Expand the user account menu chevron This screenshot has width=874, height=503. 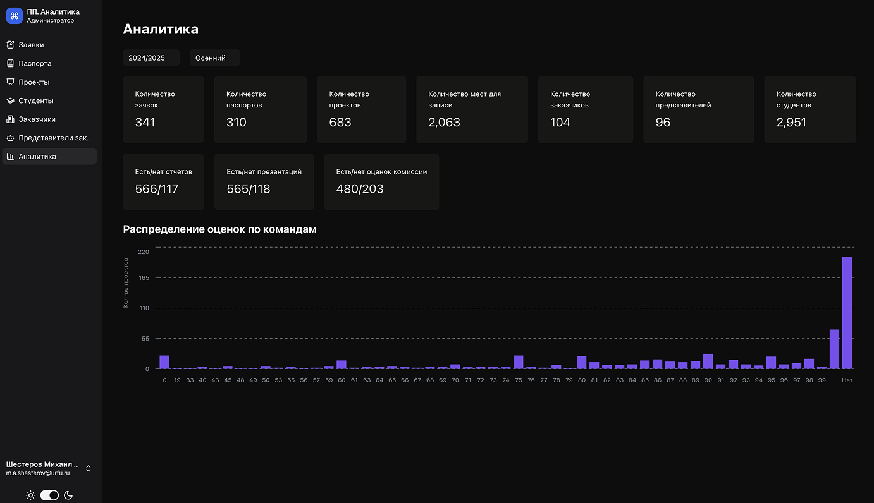(x=89, y=468)
